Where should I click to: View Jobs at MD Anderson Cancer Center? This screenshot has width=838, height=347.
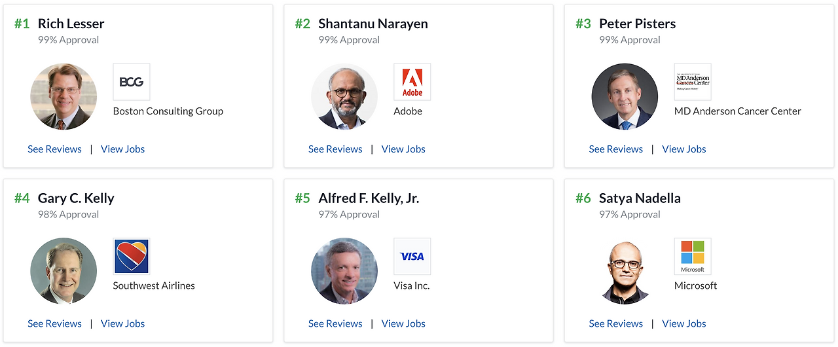tap(683, 149)
